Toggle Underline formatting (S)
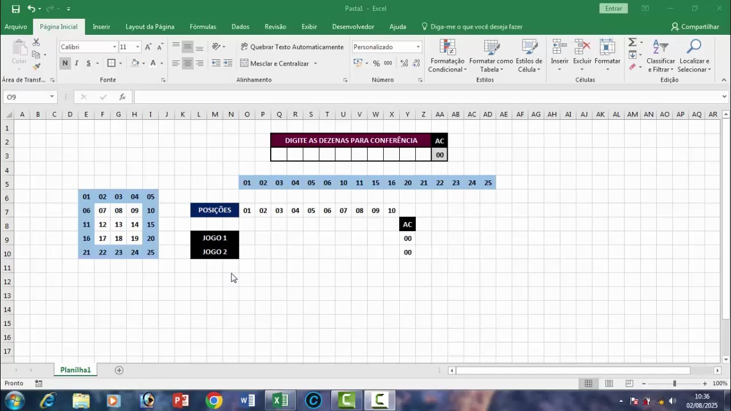731x411 pixels. click(x=88, y=63)
